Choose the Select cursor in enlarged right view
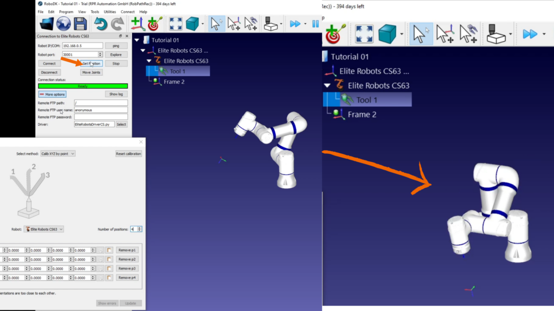The height and width of the screenshot is (311, 554). tap(420, 34)
